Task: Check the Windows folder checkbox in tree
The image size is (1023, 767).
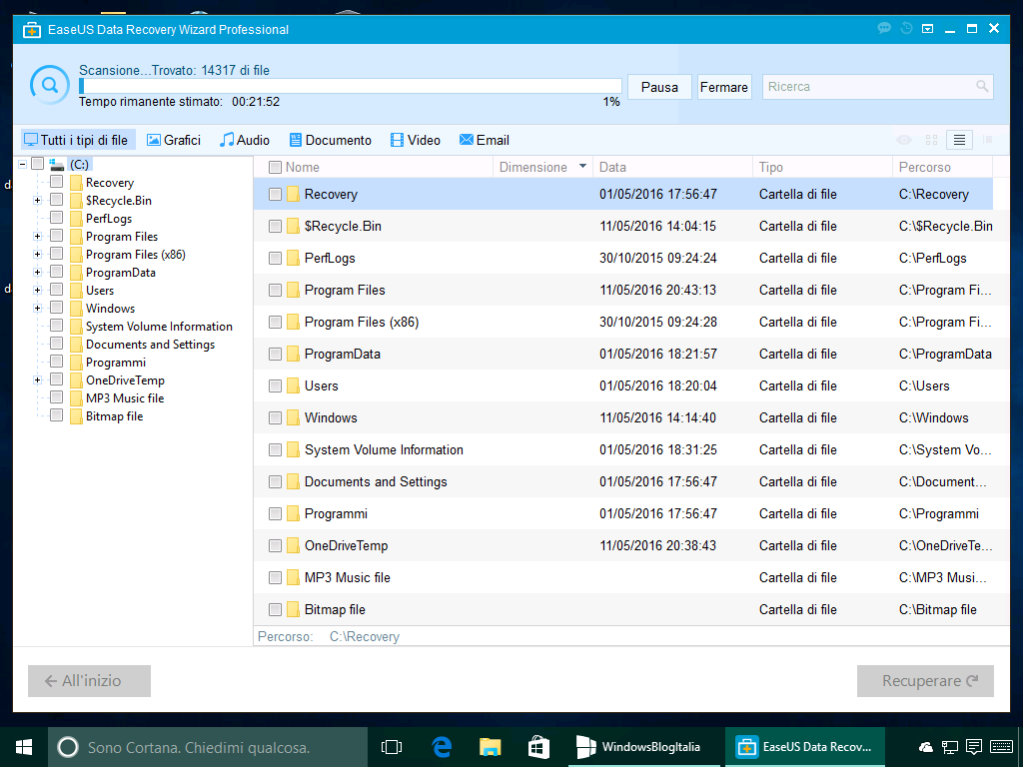Action: click(57, 308)
